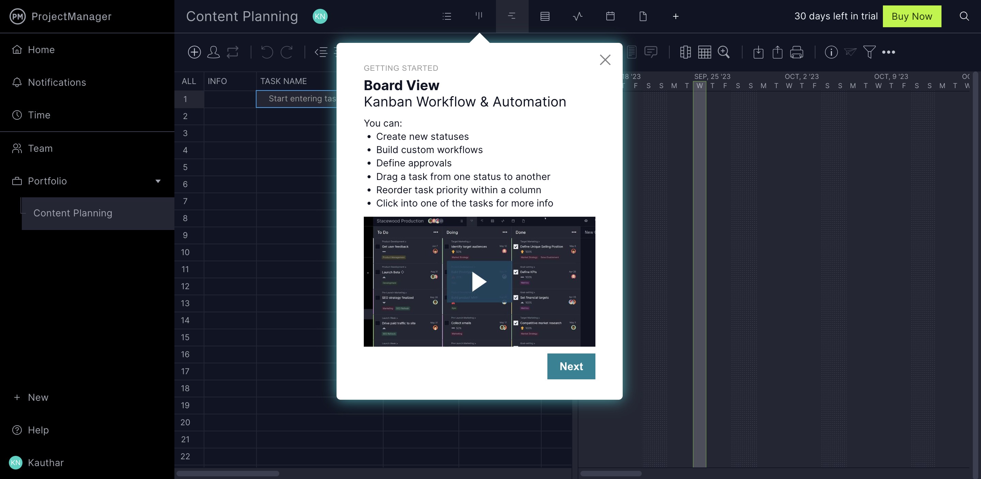
Task: Click the Buy Now button
Action: pos(912,16)
